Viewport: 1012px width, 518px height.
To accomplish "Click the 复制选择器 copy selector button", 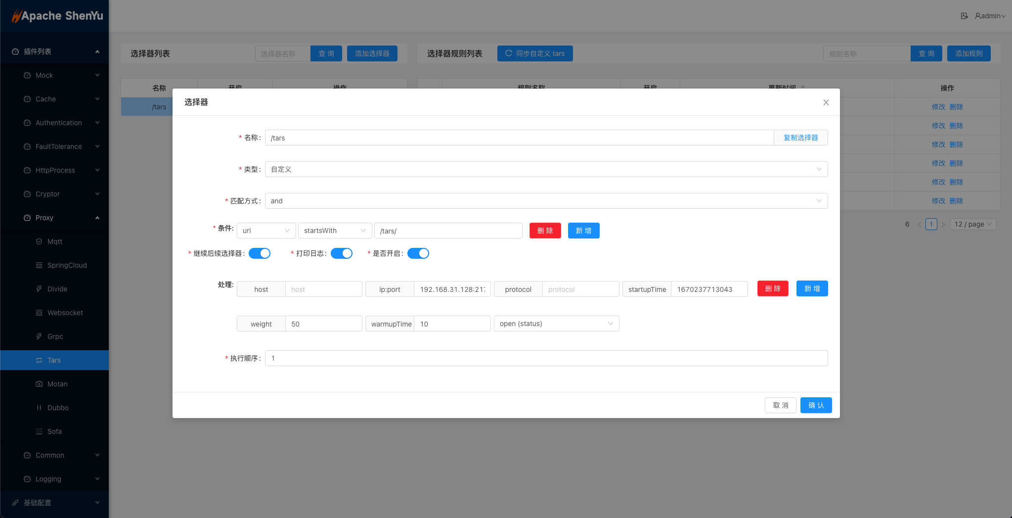I will pyautogui.click(x=800, y=138).
